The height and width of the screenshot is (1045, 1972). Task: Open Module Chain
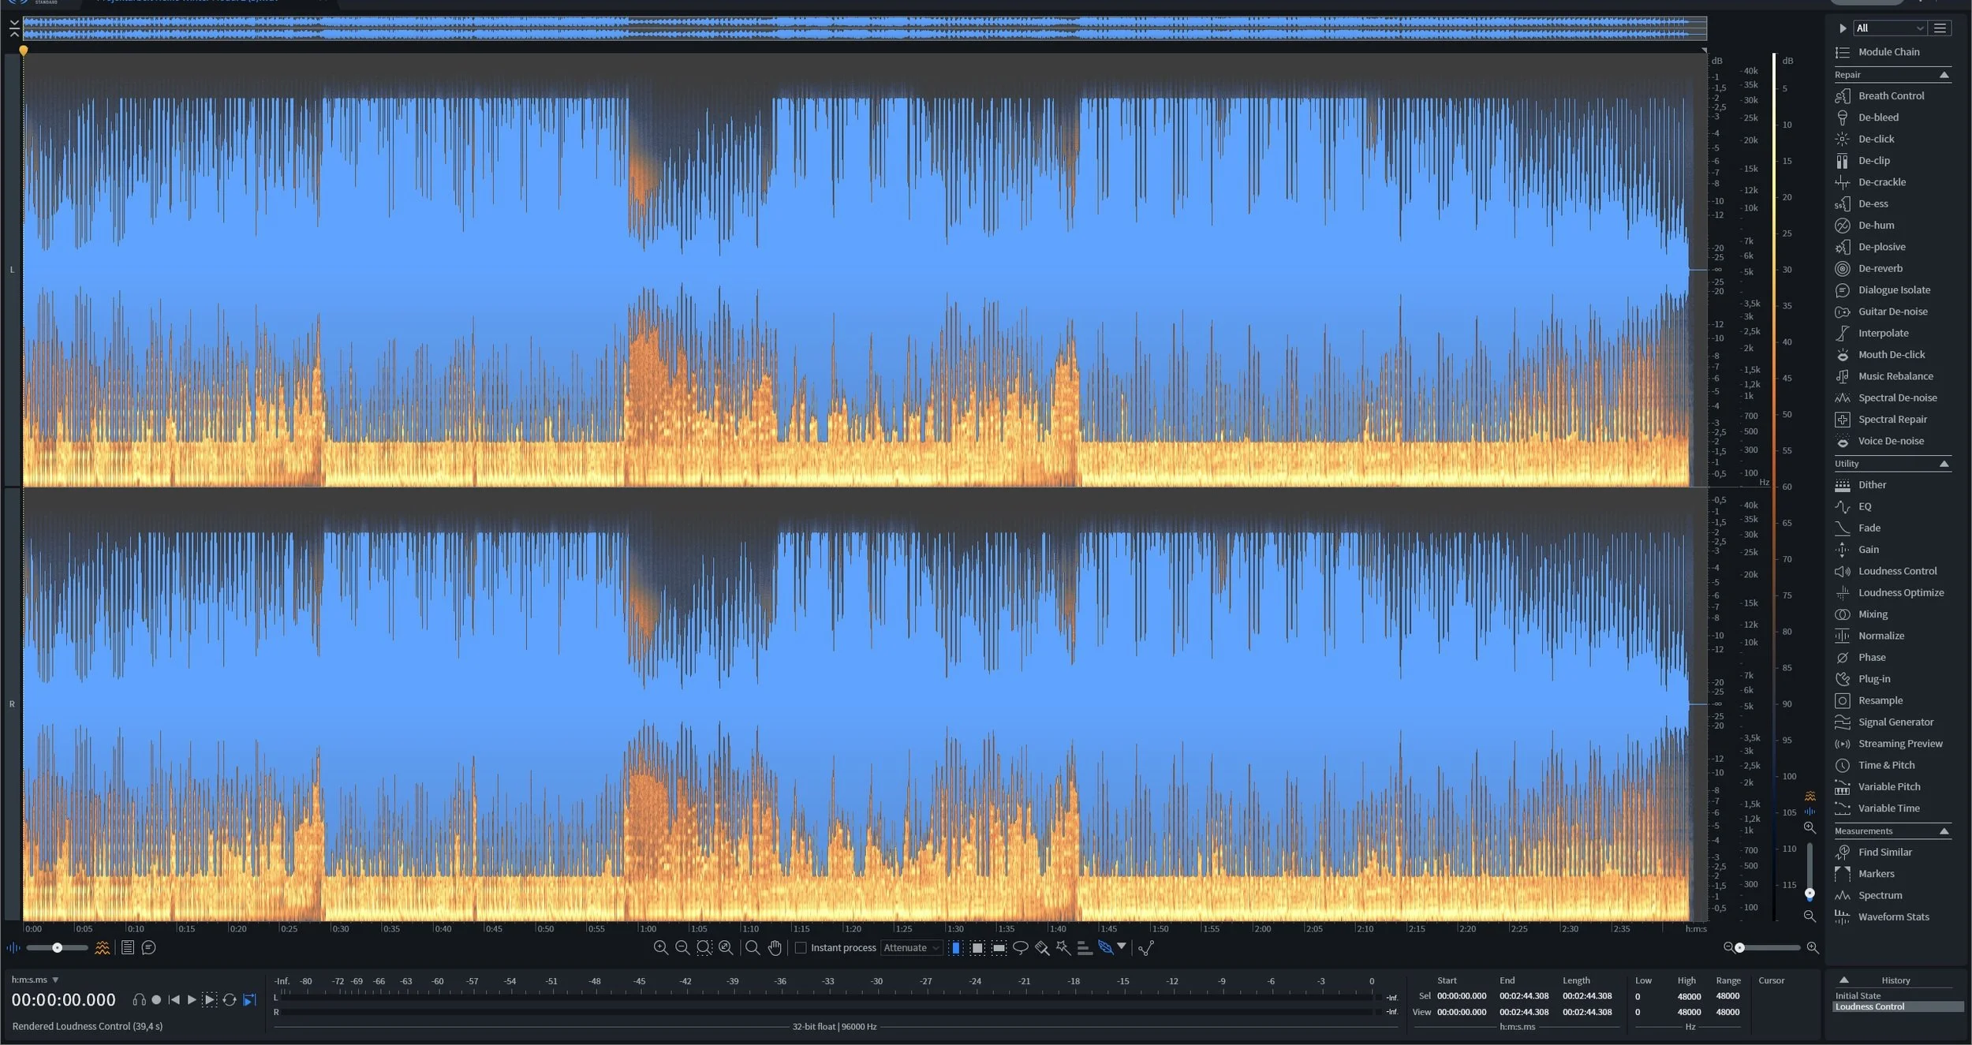(x=1888, y=52)
